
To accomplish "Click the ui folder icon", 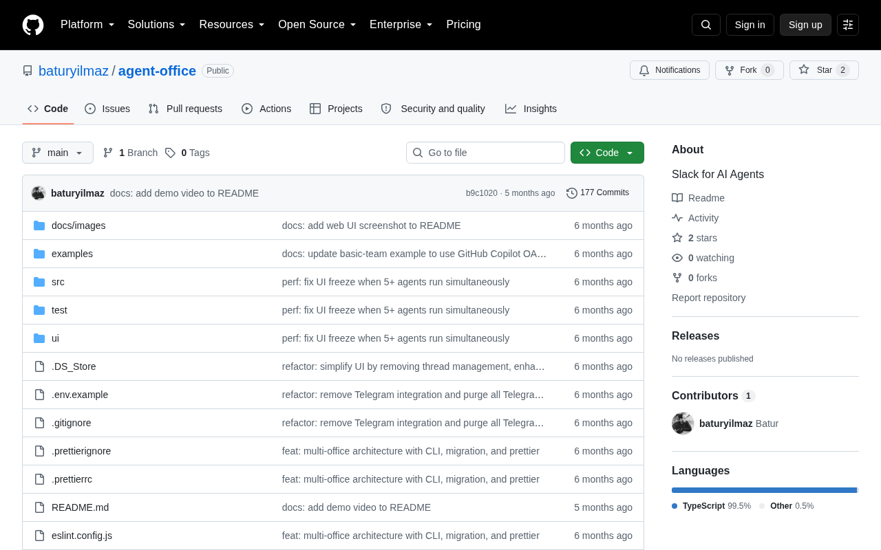I will (x=39, y=338).
